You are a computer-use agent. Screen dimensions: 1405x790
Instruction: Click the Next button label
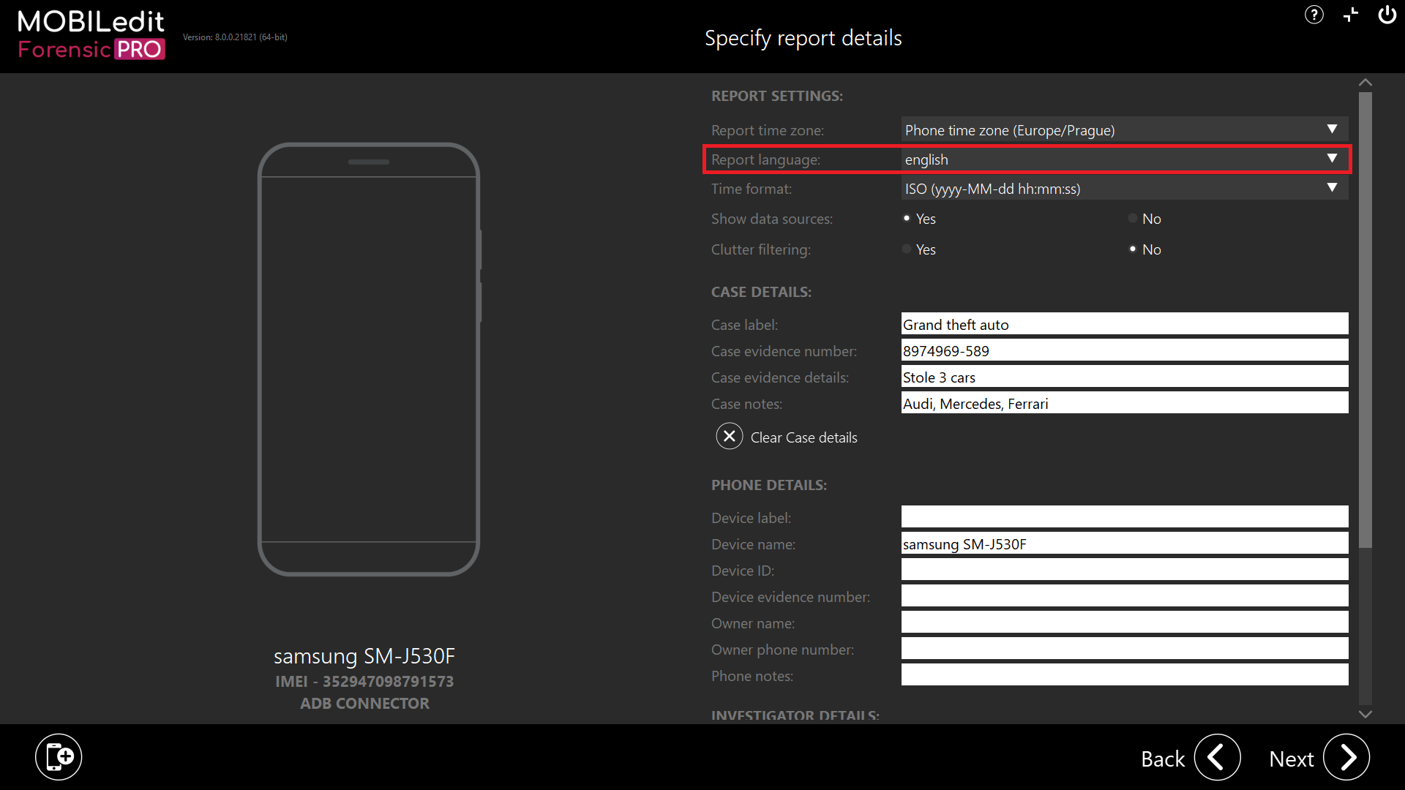(x=1291, y=759)
